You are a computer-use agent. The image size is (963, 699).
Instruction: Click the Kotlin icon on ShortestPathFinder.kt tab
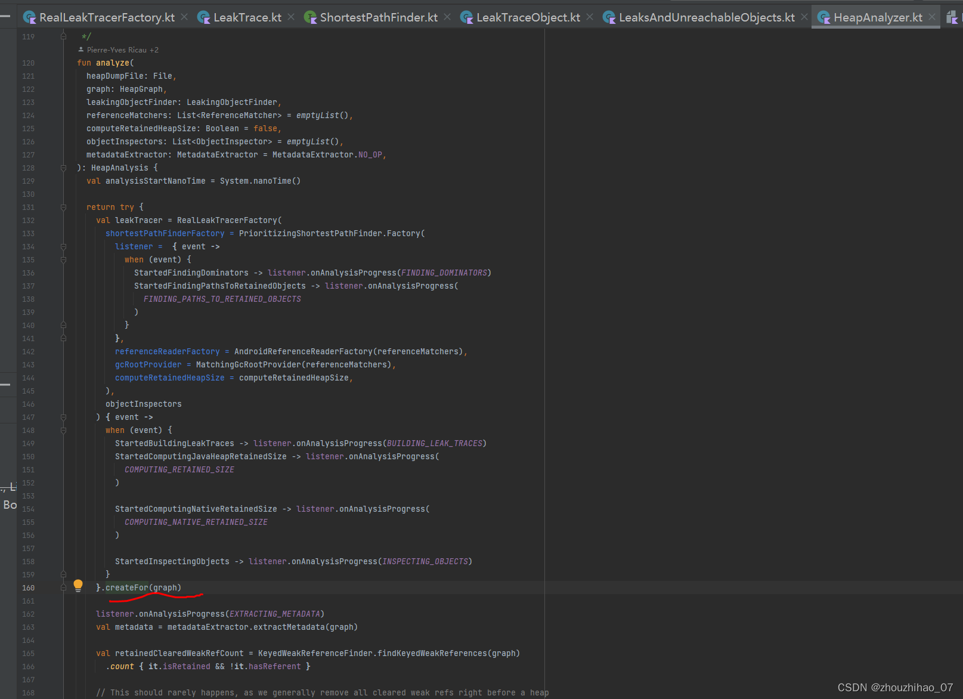[310, 17]
